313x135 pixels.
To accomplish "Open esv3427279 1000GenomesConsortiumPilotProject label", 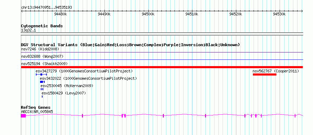I will click(84, 71).
